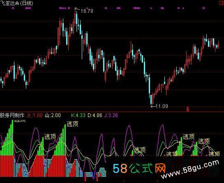The width and height of the screenshot is (224, 183).
Task: Click the 飞亚达A (日线) chart title
Action: (16, 3)
